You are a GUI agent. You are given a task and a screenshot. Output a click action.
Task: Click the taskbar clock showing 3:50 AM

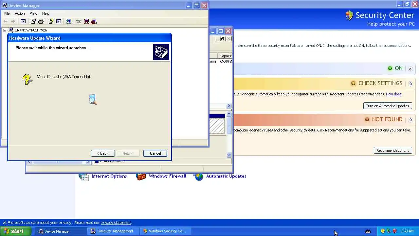pyautogui.click(x=407, y=231)
